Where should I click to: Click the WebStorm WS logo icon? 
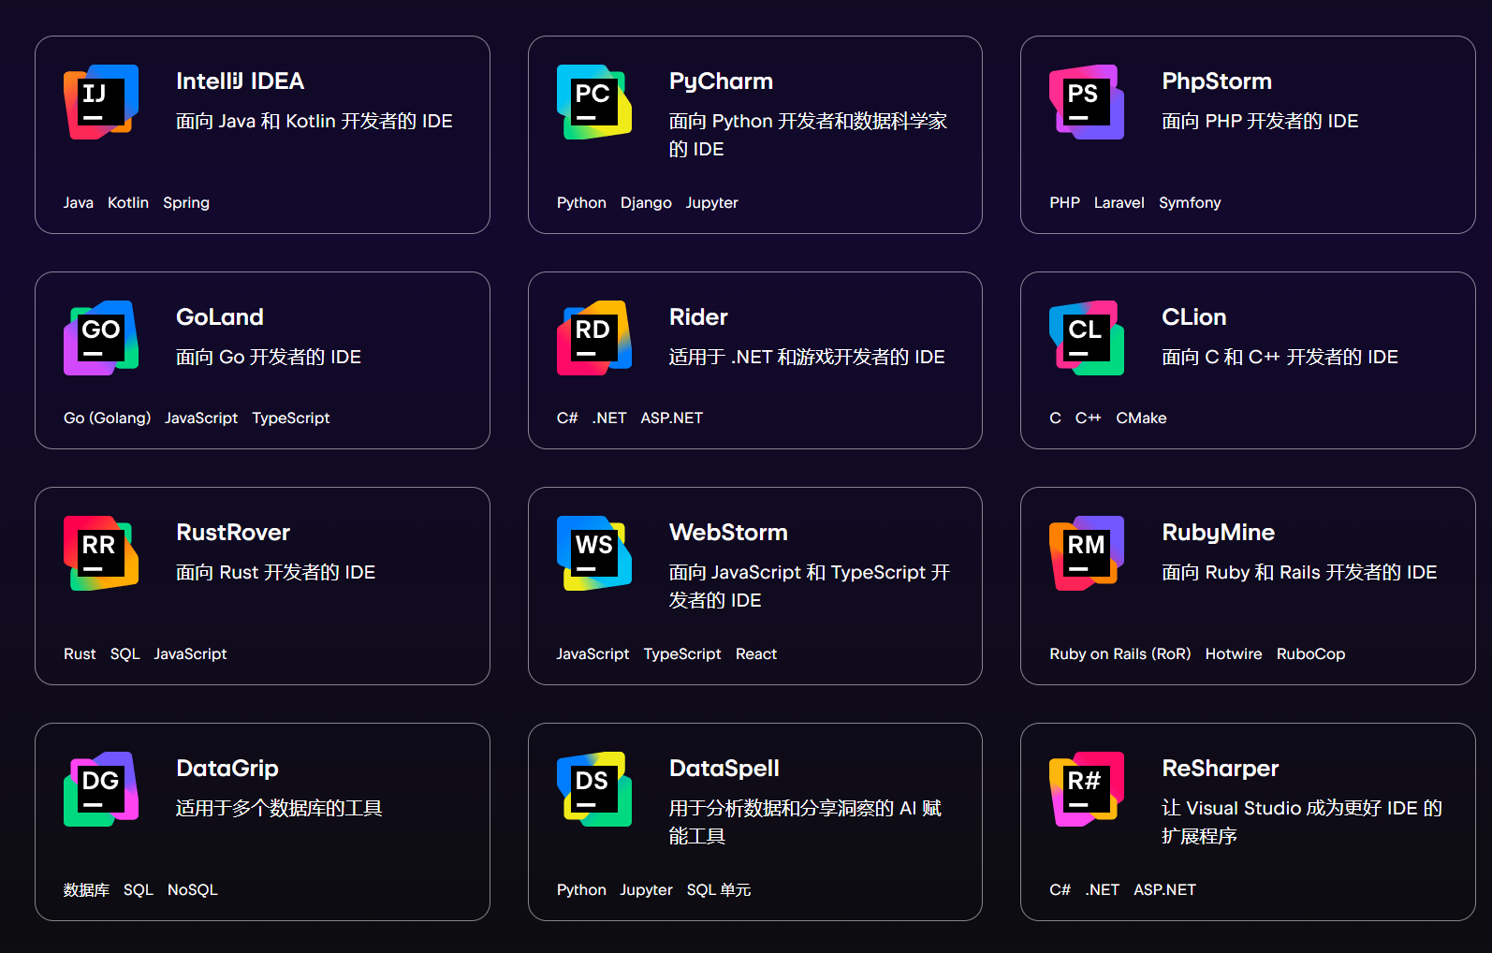593,553
